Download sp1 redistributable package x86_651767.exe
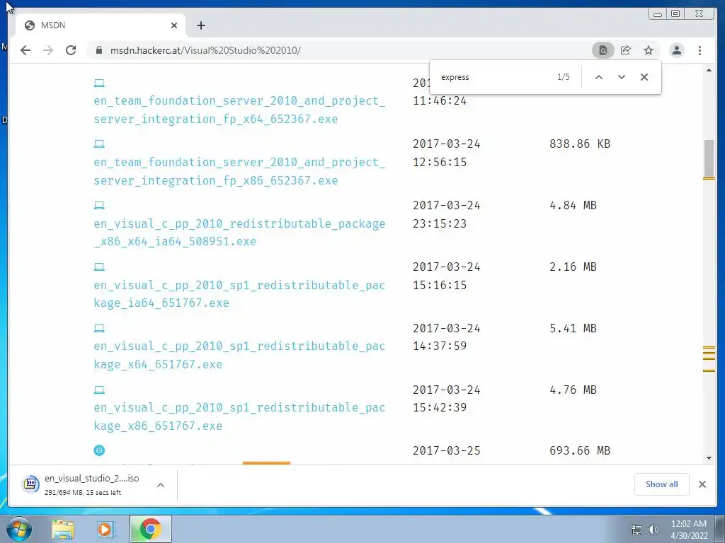725x543 pixels. click(x=239, y=416)
